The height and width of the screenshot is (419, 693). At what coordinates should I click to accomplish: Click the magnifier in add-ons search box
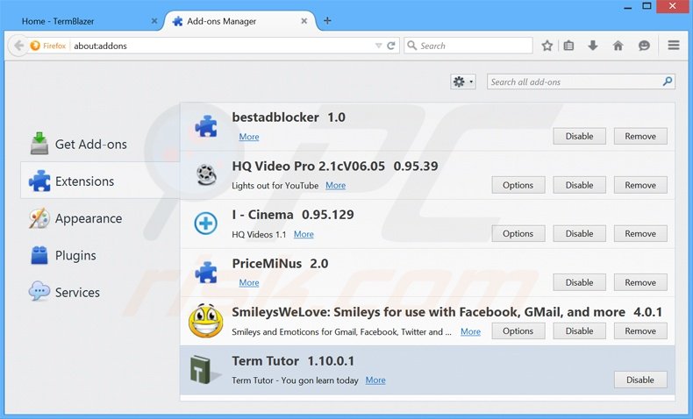[668, 82]
